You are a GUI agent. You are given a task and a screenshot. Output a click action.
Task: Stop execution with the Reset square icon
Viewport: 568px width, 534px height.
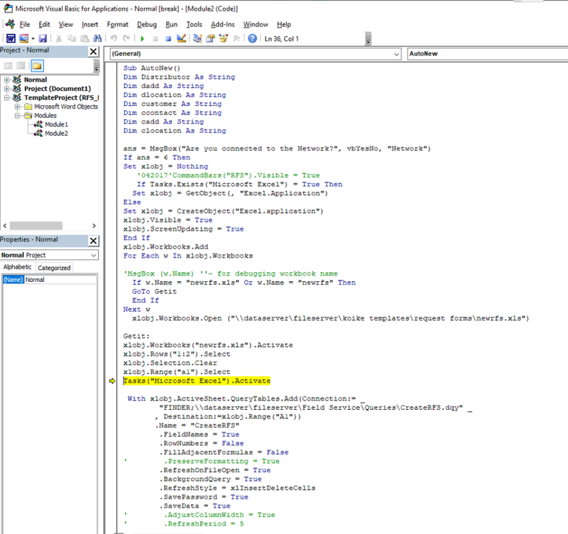click(x=168, y=38)
